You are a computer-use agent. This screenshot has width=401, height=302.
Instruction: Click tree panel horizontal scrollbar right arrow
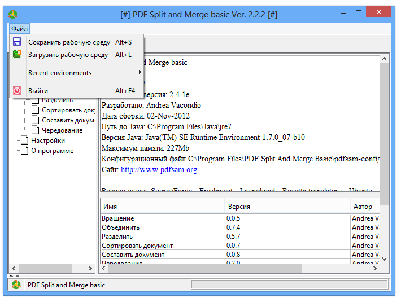coord(90,268)
